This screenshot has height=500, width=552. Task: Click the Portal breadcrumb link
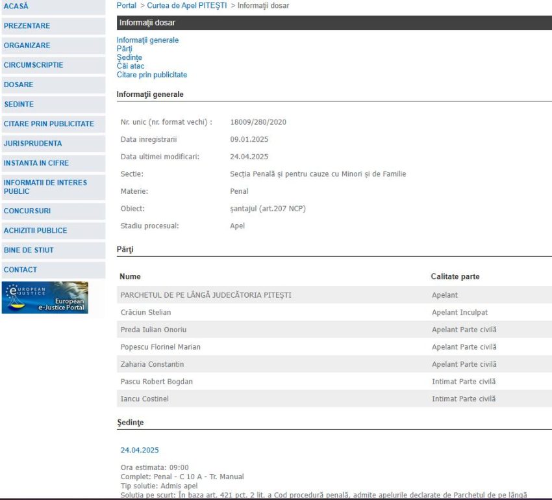pyautogui.click(x=127, y=6)
